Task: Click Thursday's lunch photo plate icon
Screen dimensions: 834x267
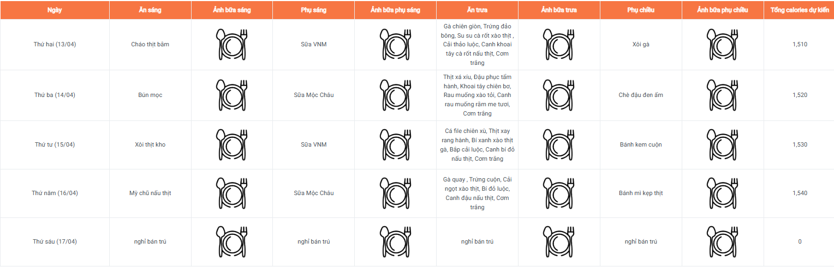Action: coord(559,193)
